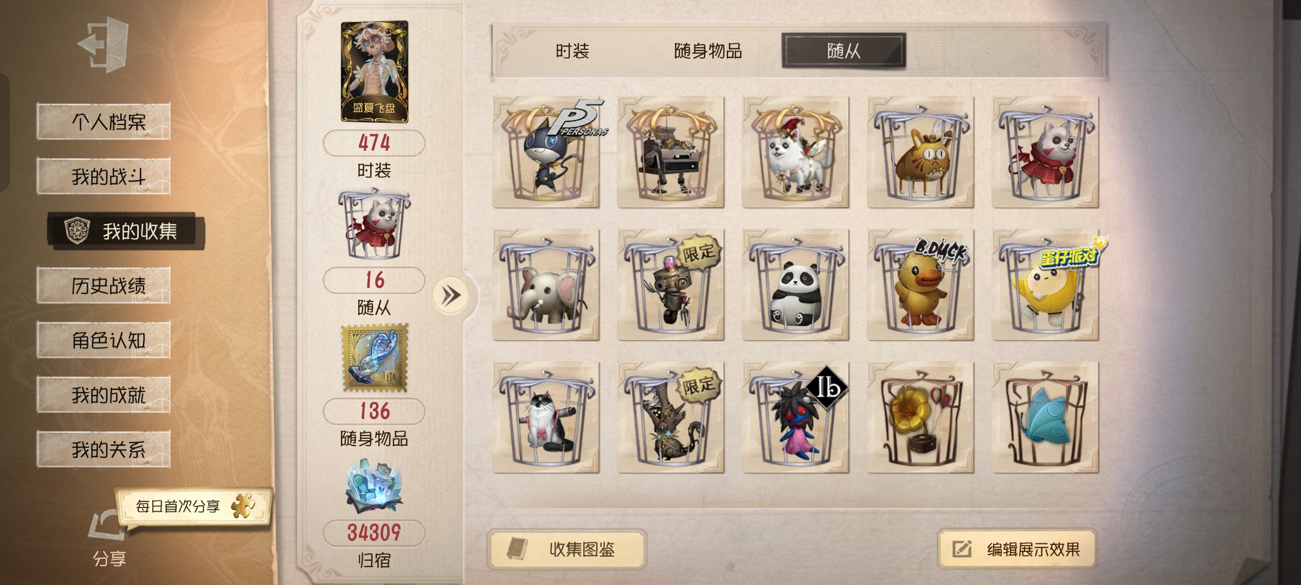Click the 编辑展示效果 button
The width and height of the screenshot is (1301, 585).
(x=1017, y=549)
